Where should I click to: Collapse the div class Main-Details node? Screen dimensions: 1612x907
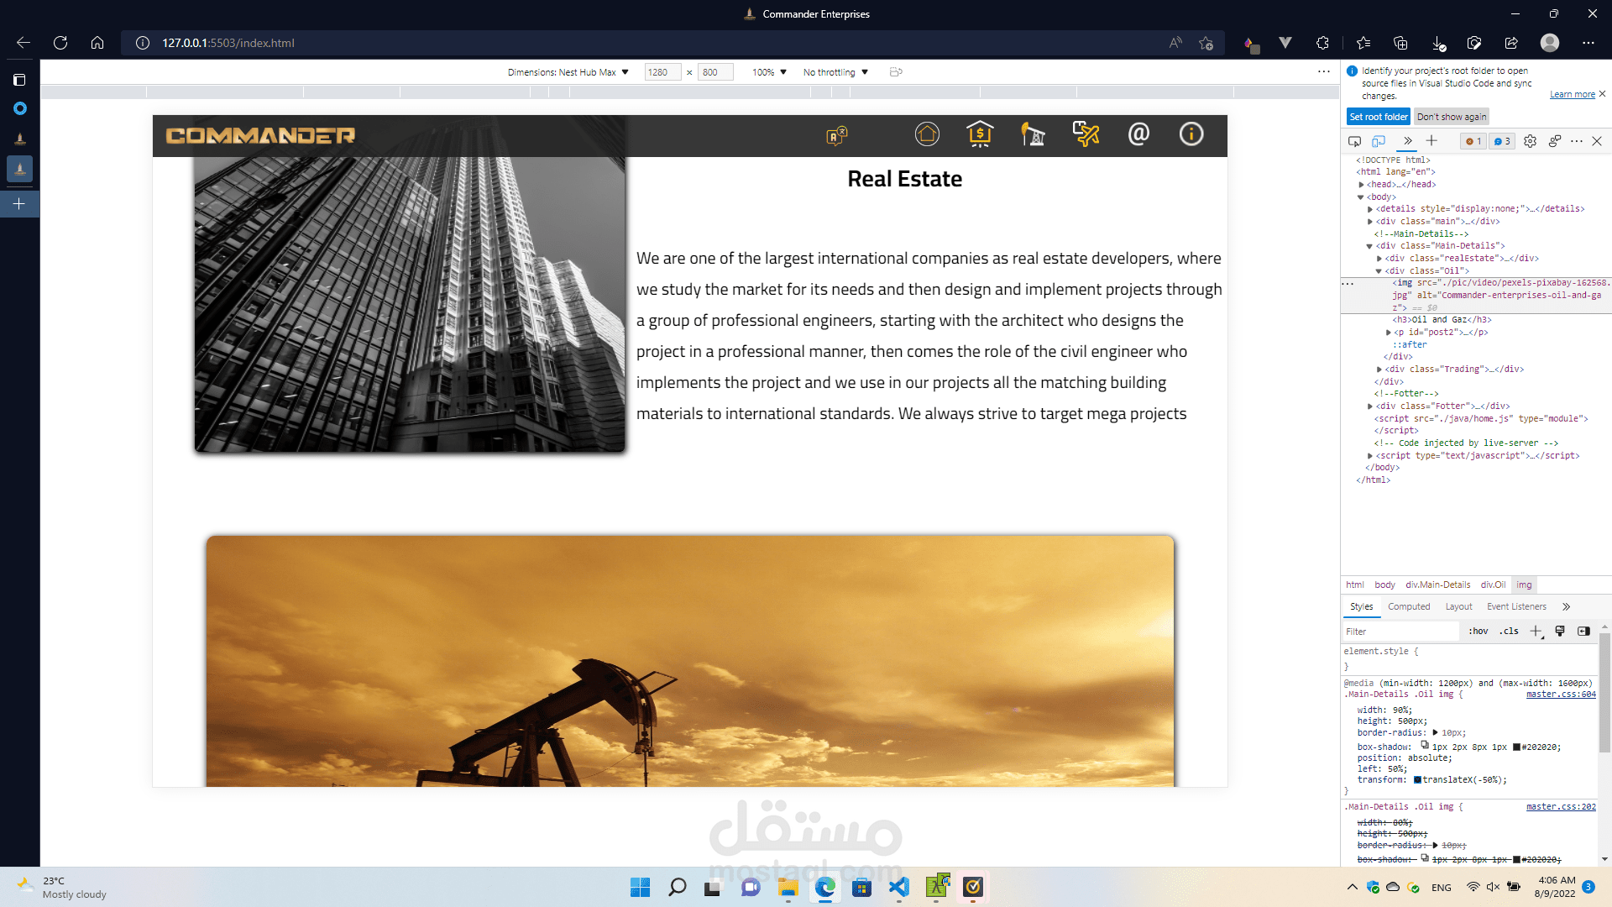pyautogui.click(x=1370, y=246)
